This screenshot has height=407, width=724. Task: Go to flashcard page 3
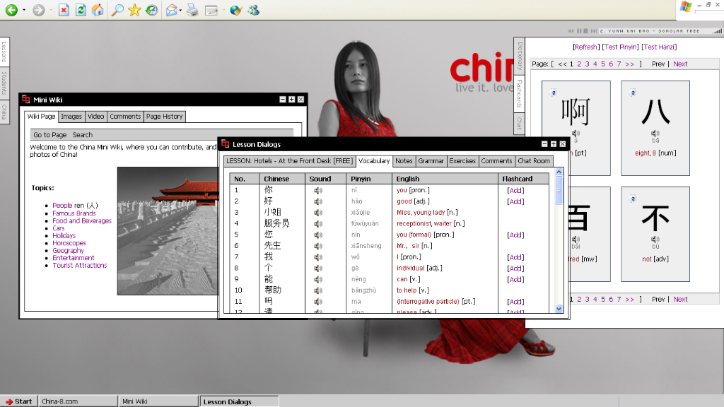pyautogui.click(x=587, y=64)
